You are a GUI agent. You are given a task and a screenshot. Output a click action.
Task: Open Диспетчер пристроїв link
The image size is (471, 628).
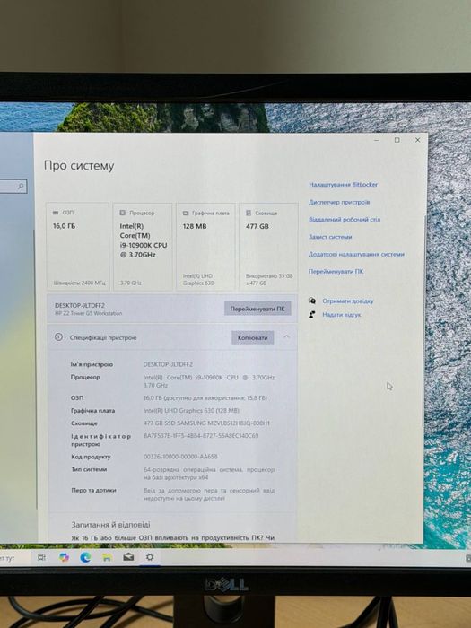pyautogui.click(x=339, y=202)
